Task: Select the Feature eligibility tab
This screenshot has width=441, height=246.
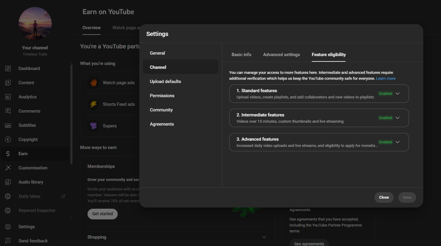Action: tap(329, 54)
